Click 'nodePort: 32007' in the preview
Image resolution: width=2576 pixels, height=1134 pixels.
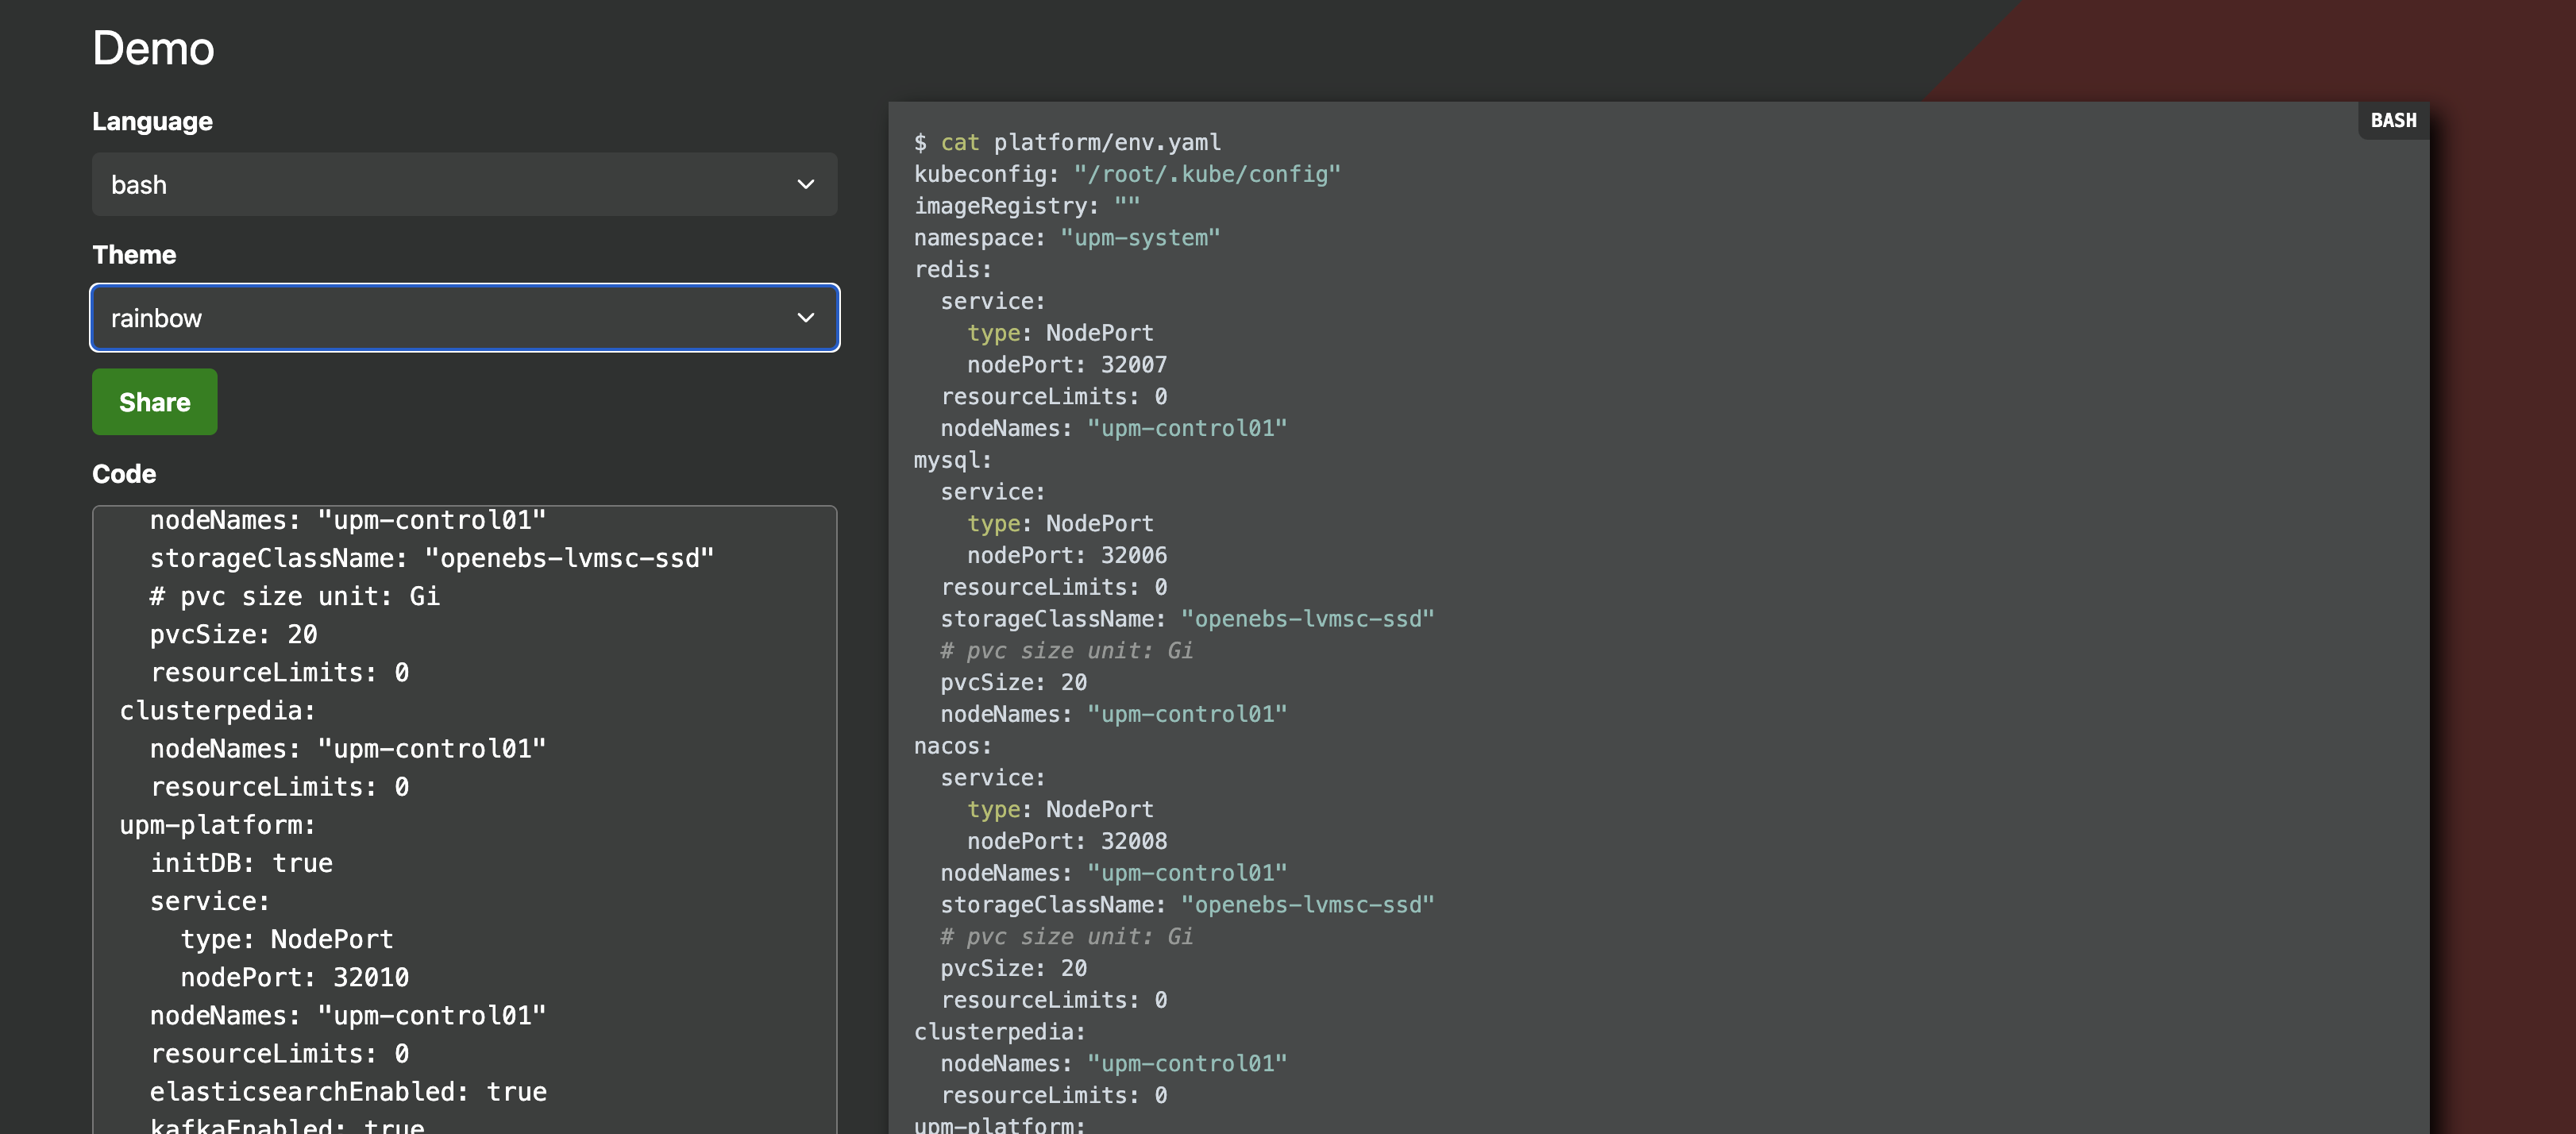[x=1067, y=365]
